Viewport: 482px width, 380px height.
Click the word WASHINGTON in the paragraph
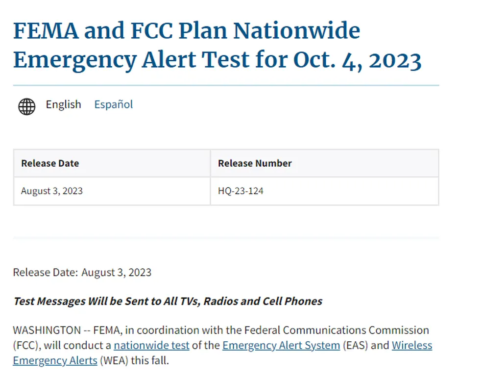[x=47, y=330]
